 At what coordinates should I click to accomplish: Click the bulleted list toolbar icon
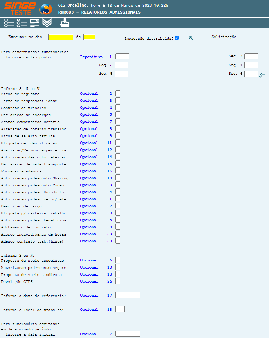click(9, 23)
